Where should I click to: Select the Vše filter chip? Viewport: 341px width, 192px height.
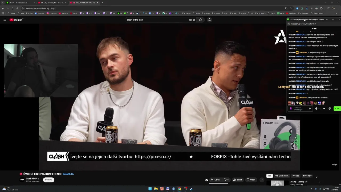(x=270, y=176)
